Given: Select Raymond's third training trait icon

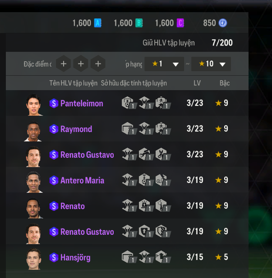Looking at the screenshot, I should pyautogui.click(x=163, y=128).
